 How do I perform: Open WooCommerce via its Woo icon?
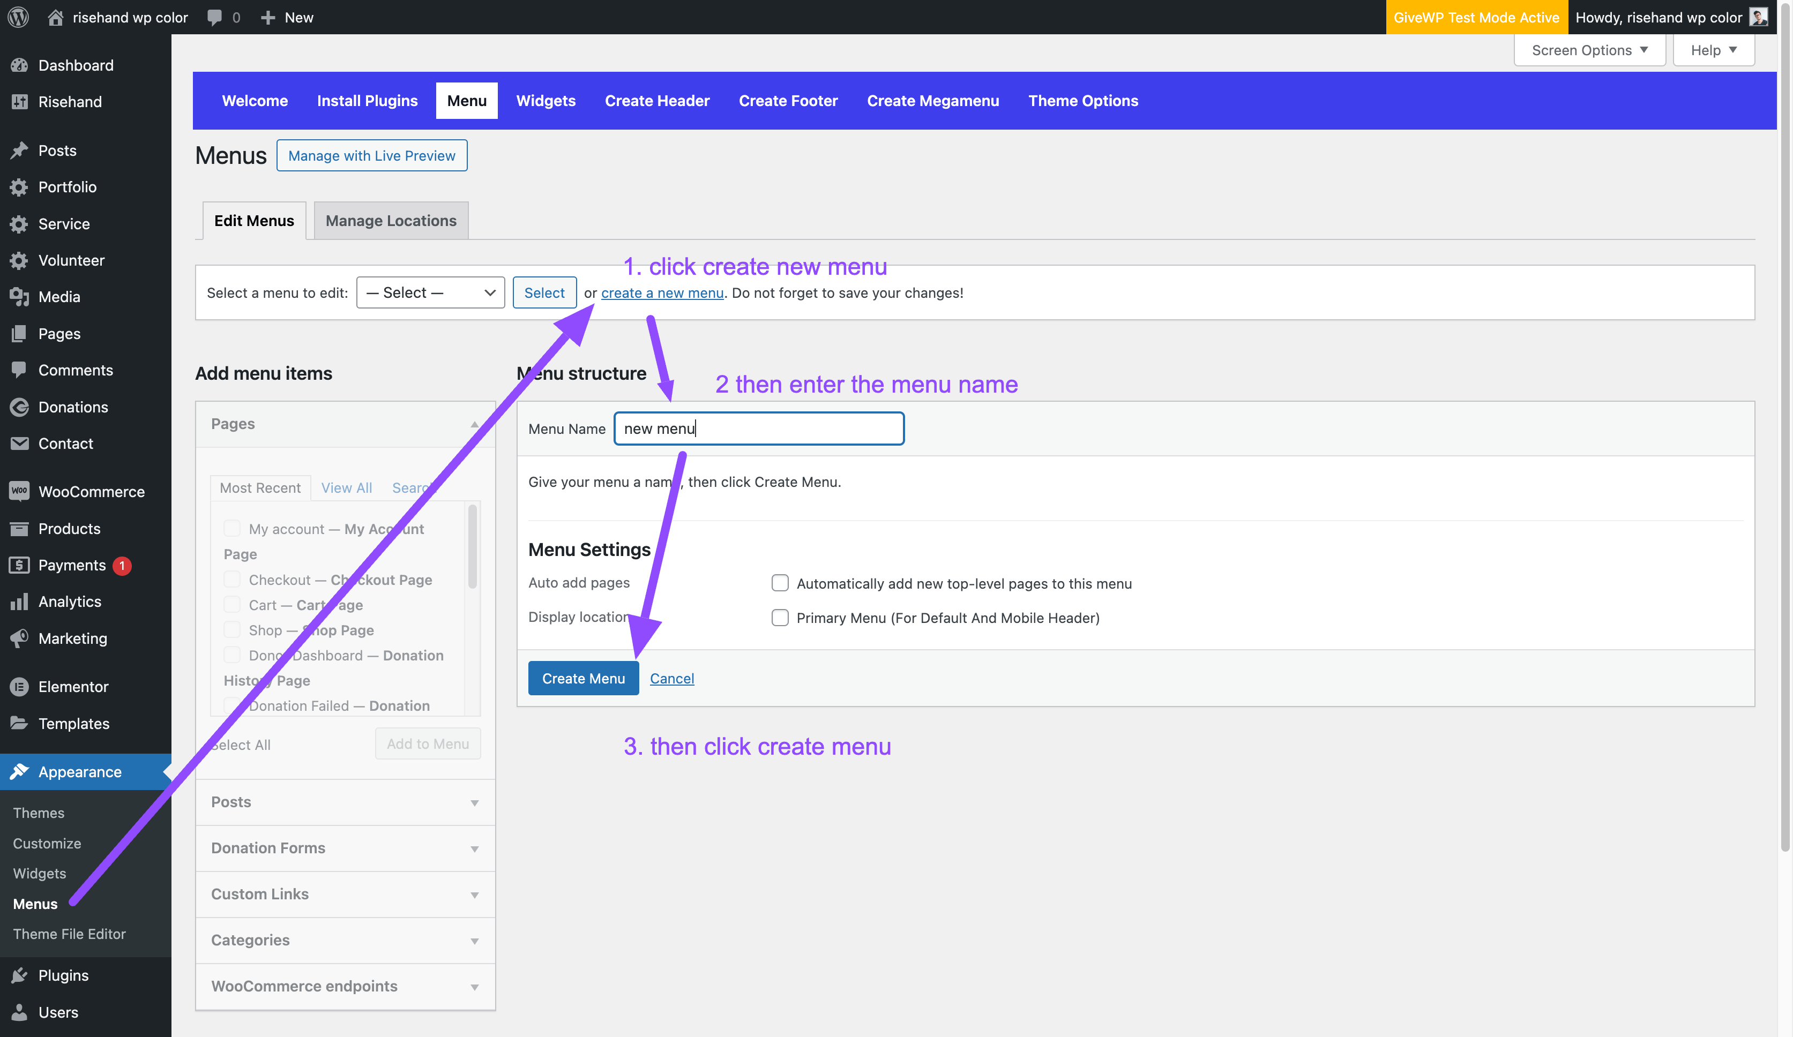coord(19,492)
